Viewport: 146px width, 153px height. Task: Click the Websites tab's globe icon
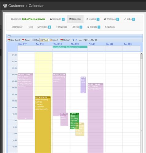pyautogui.click(x=105, y=19)
